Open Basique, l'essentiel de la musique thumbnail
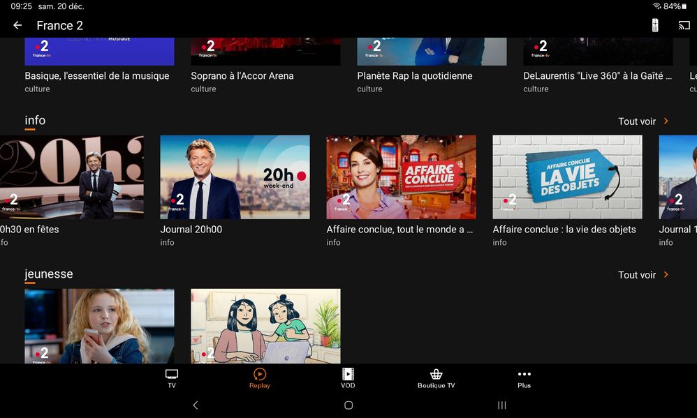Screen dimensions: 697x418 [x=99, y=52]
